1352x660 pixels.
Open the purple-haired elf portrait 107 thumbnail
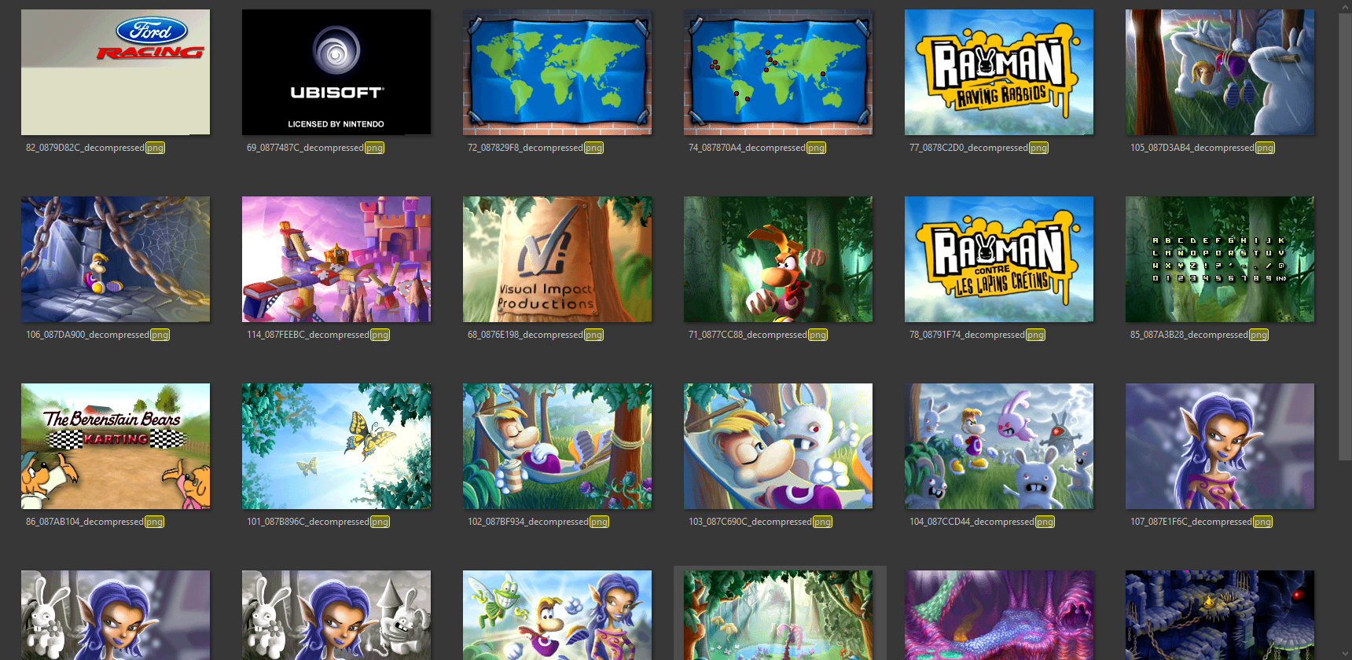coord(1220,446)
